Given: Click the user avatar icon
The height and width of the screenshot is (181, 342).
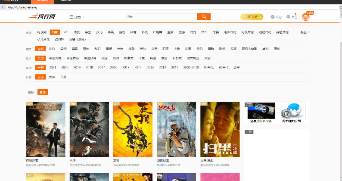Looking at the screenshot, I should coord(305,17).
